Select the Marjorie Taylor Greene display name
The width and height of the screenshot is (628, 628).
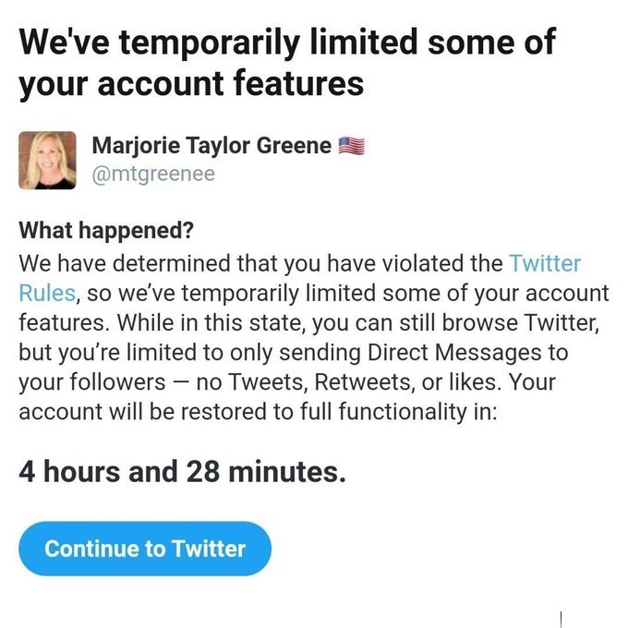[211, 145]
